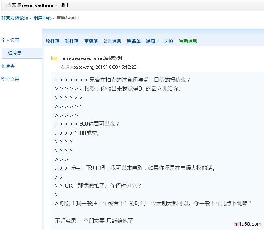264x230 pixels.
Task: Expand the 通知 dropdown arrow
Action: [x=157, y=42]
